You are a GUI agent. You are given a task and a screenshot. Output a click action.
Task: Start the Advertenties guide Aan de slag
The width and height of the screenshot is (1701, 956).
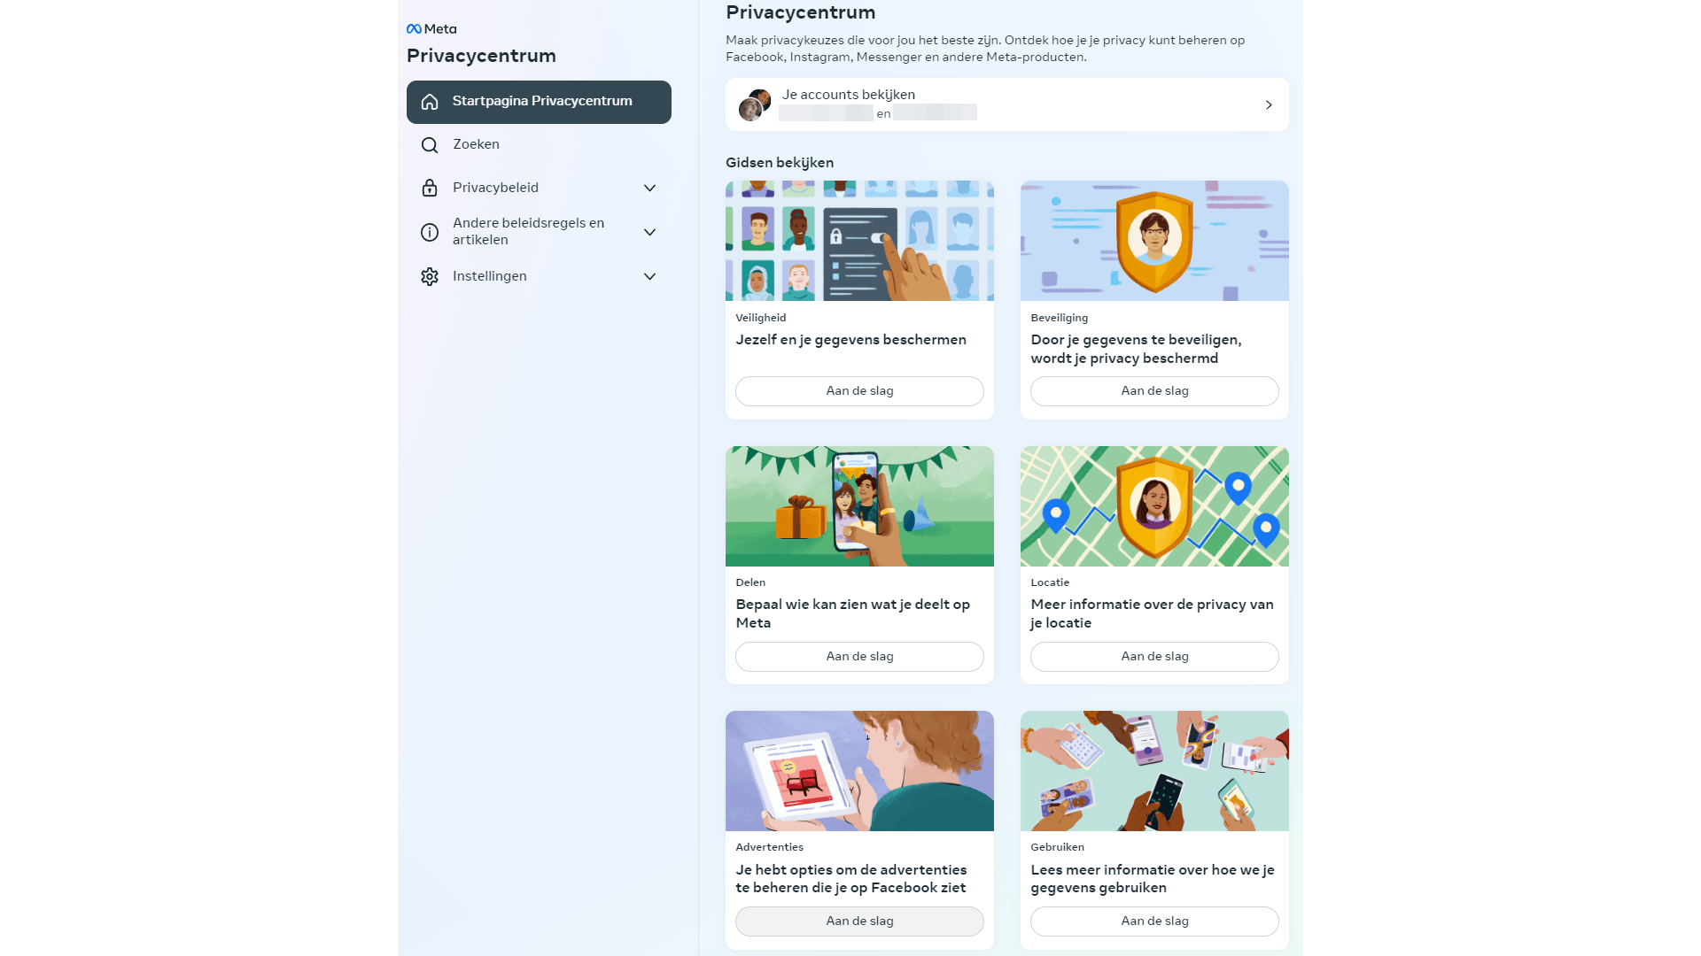[859, 921]
